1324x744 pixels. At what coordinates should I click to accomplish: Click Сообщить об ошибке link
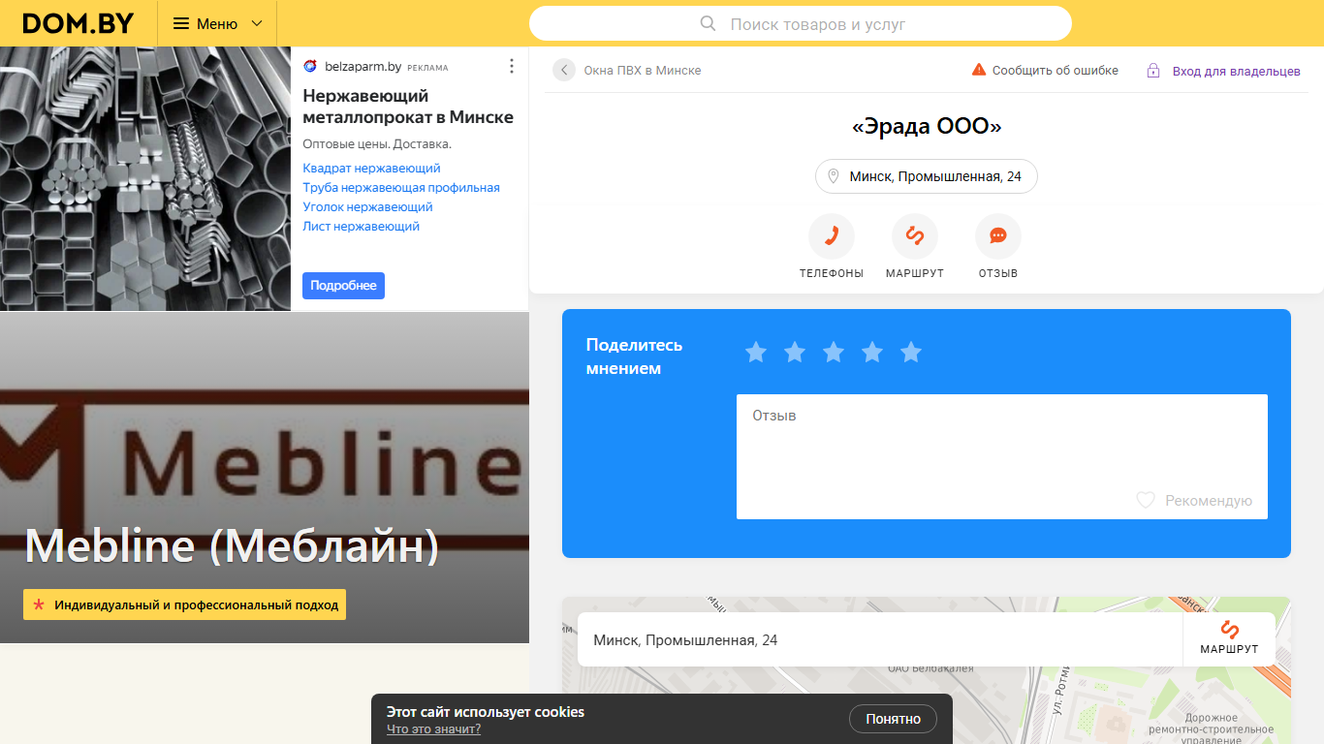(1055, 71)
